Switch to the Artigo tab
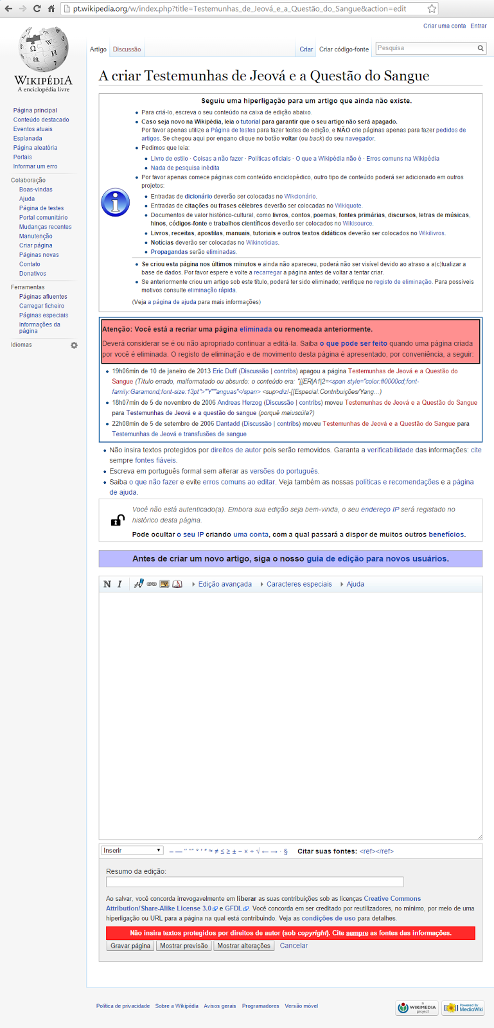 [98, 49]
